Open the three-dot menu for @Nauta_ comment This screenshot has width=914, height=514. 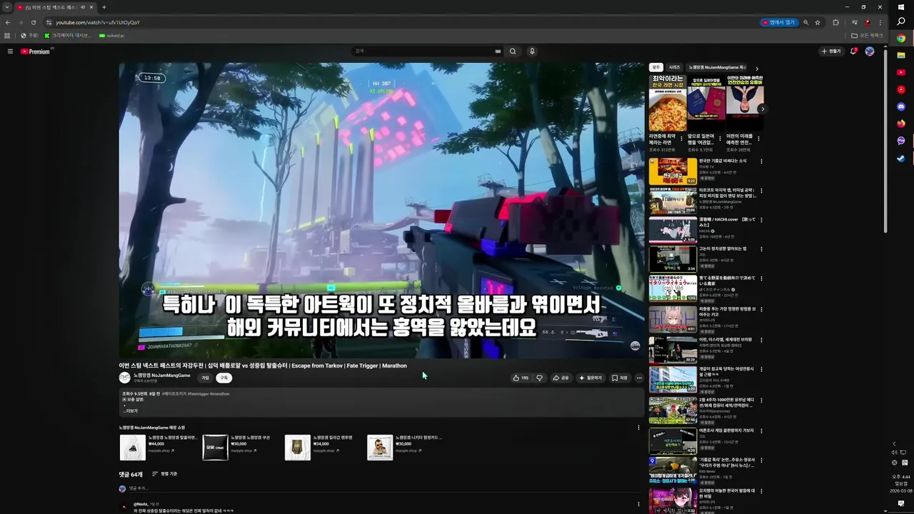tap(638, 504)
